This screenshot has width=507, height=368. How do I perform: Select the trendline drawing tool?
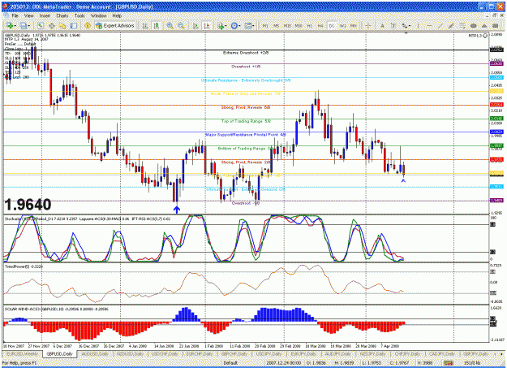(x=440, y=26)
